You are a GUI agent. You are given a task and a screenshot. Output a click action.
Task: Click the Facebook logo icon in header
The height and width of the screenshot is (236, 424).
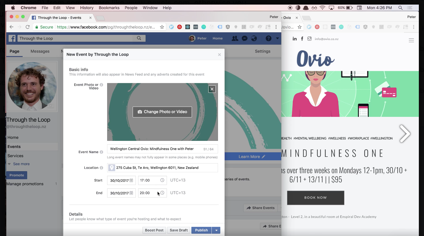pyautogui.click(x=12, y=38)
